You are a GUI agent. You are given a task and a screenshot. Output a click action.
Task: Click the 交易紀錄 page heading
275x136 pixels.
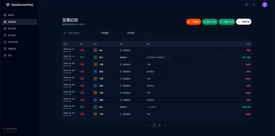[70, 20]
